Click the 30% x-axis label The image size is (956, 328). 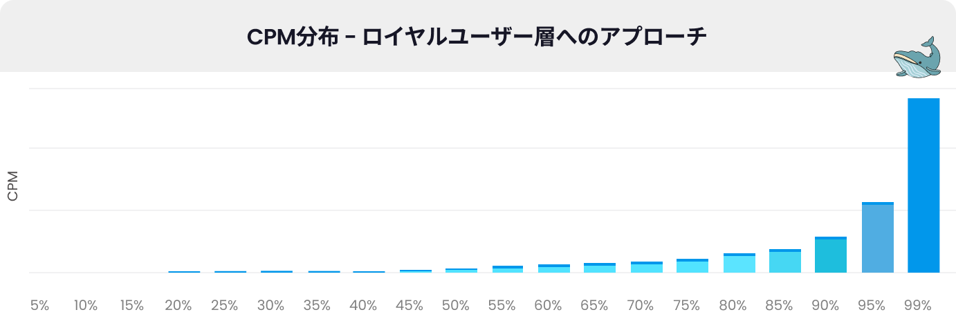pyautogui.click(x=270, y=305)
